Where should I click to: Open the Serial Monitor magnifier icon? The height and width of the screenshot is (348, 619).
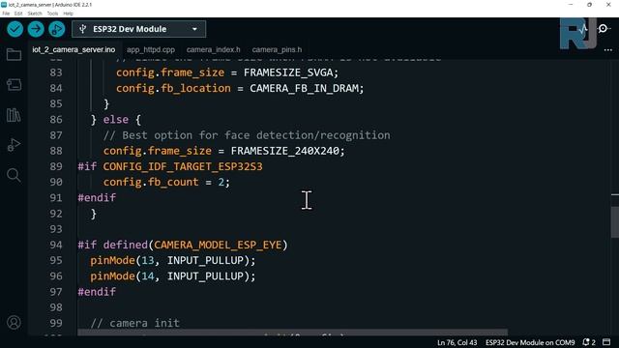click(x=604, y=29)
